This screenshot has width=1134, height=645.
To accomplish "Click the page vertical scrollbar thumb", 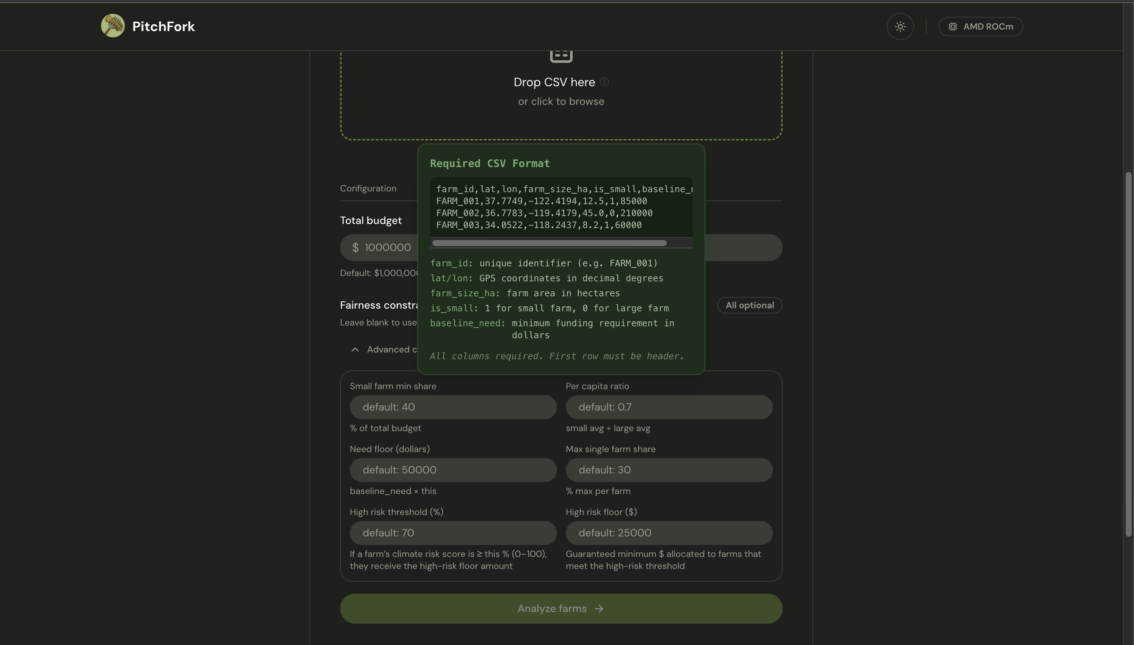I will pyautogui.click(x=1128, y=354).
